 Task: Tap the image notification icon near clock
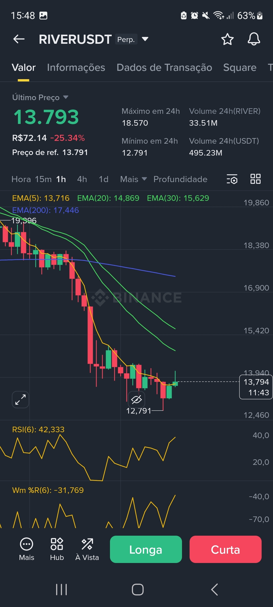43,16
